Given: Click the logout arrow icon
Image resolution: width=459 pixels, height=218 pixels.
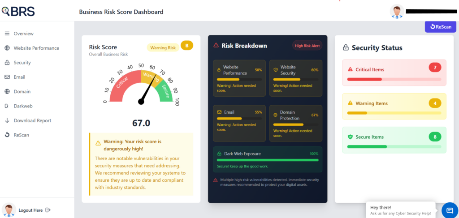Looking at the screenshot, I should pyautogui.click(x=48, y=210).
